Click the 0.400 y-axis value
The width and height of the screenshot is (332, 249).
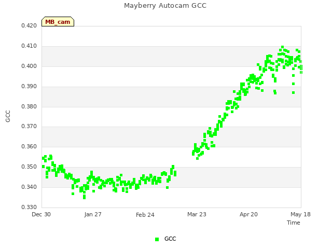point(29,66)
